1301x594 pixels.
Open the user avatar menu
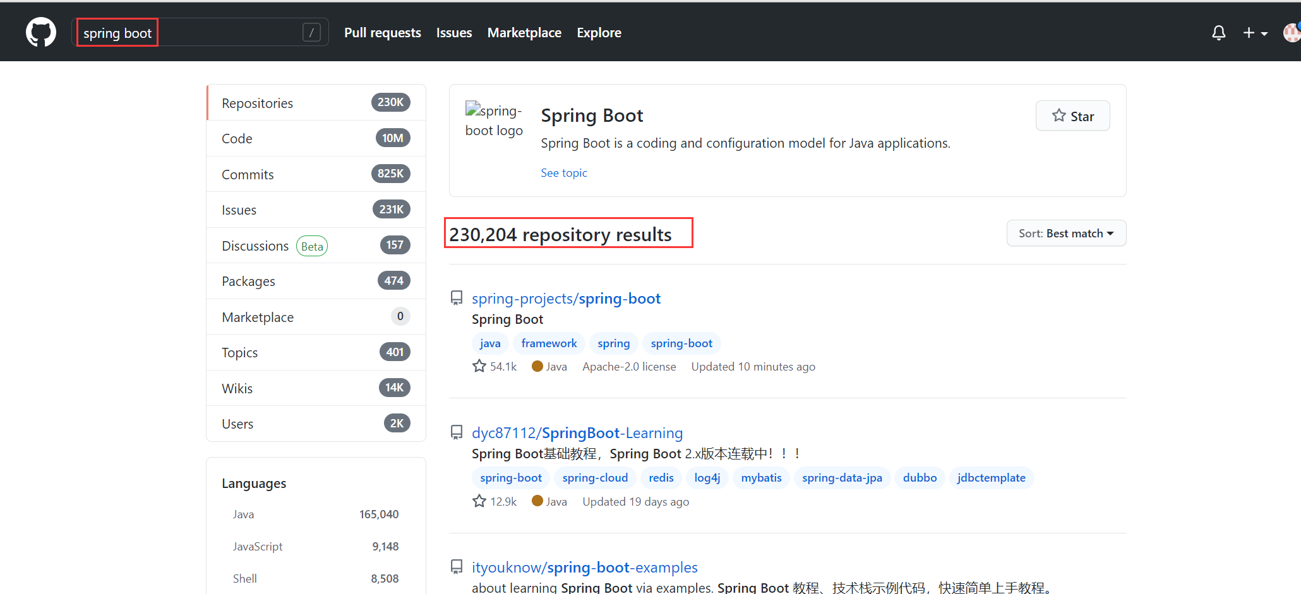point(1292,32)
